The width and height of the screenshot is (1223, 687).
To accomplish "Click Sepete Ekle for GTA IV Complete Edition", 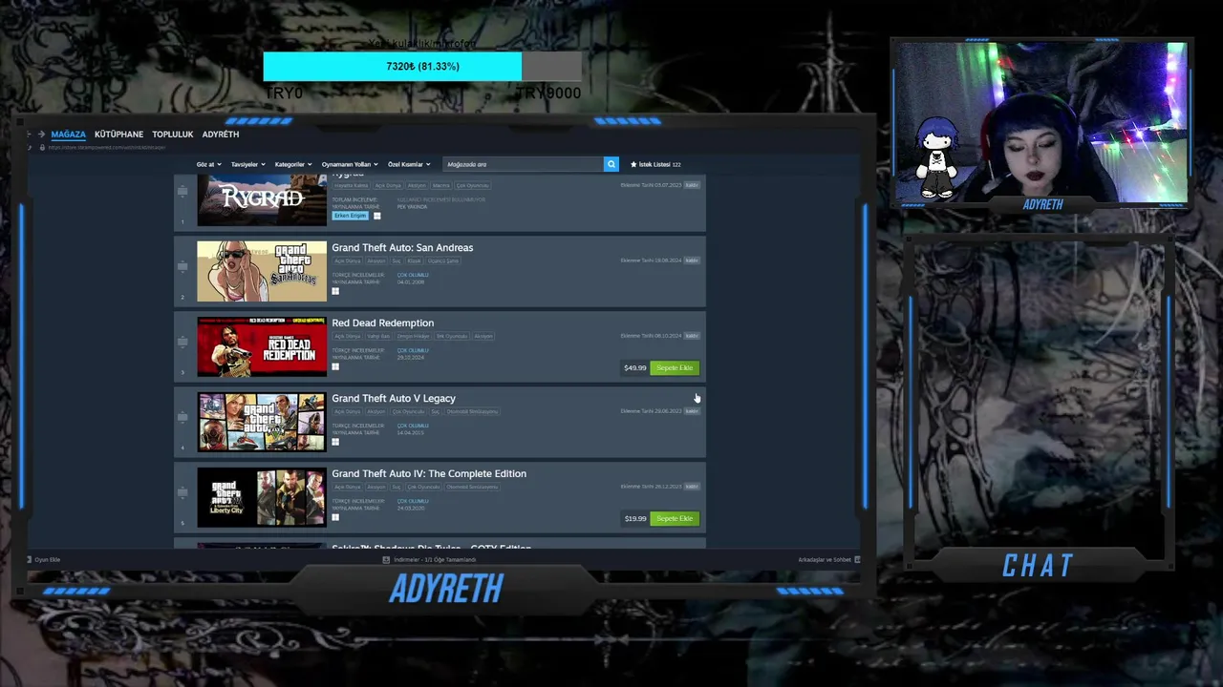I will point(675,518).
